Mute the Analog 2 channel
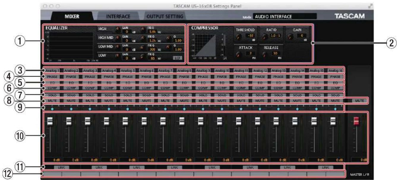This screenshot has width=397, height=180. pos(71,101)
